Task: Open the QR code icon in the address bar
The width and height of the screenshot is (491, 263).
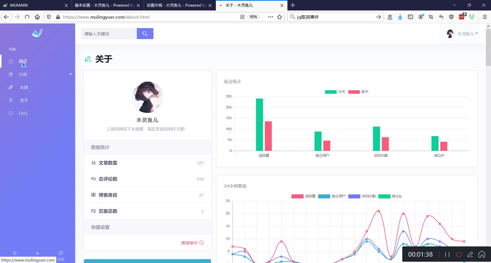Action: [242, 17]
